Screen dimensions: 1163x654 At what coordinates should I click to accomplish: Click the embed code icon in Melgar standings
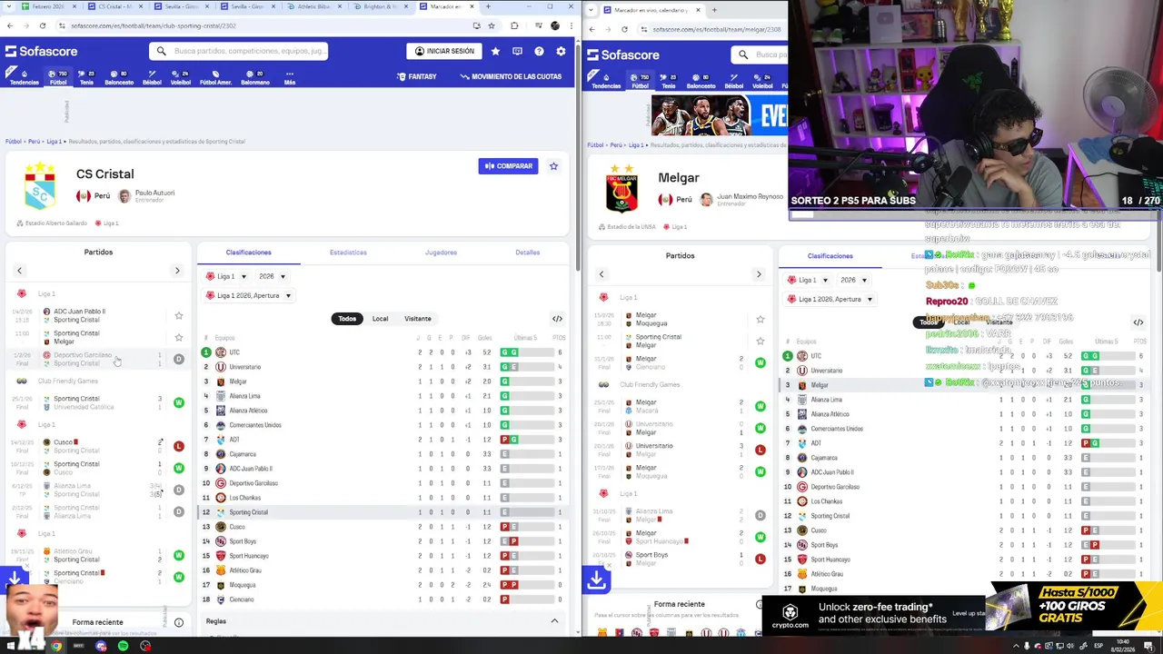point(1138,322)
